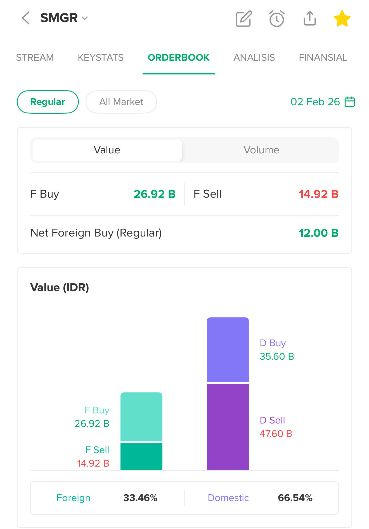Viewport: 369px width, 529px height.
Task: Select the Value segment
Action: [x=107, y=150]
